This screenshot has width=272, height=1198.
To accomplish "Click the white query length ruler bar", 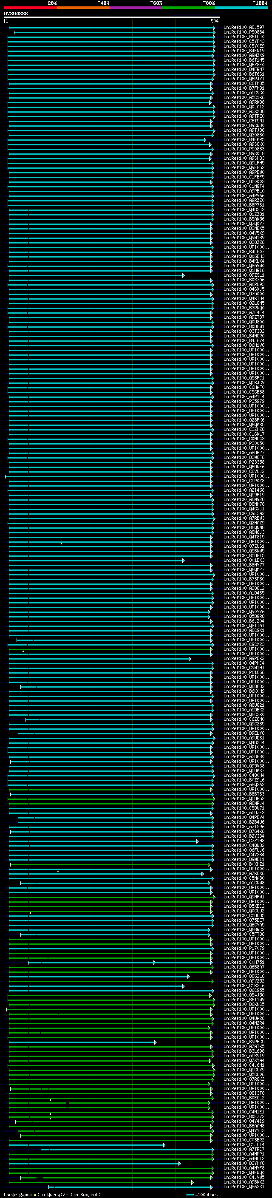I will 112,17.
